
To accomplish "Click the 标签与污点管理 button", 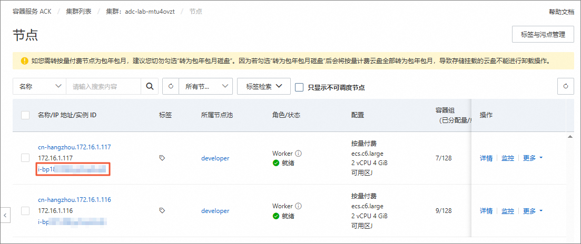I will [x=543, y=34].
